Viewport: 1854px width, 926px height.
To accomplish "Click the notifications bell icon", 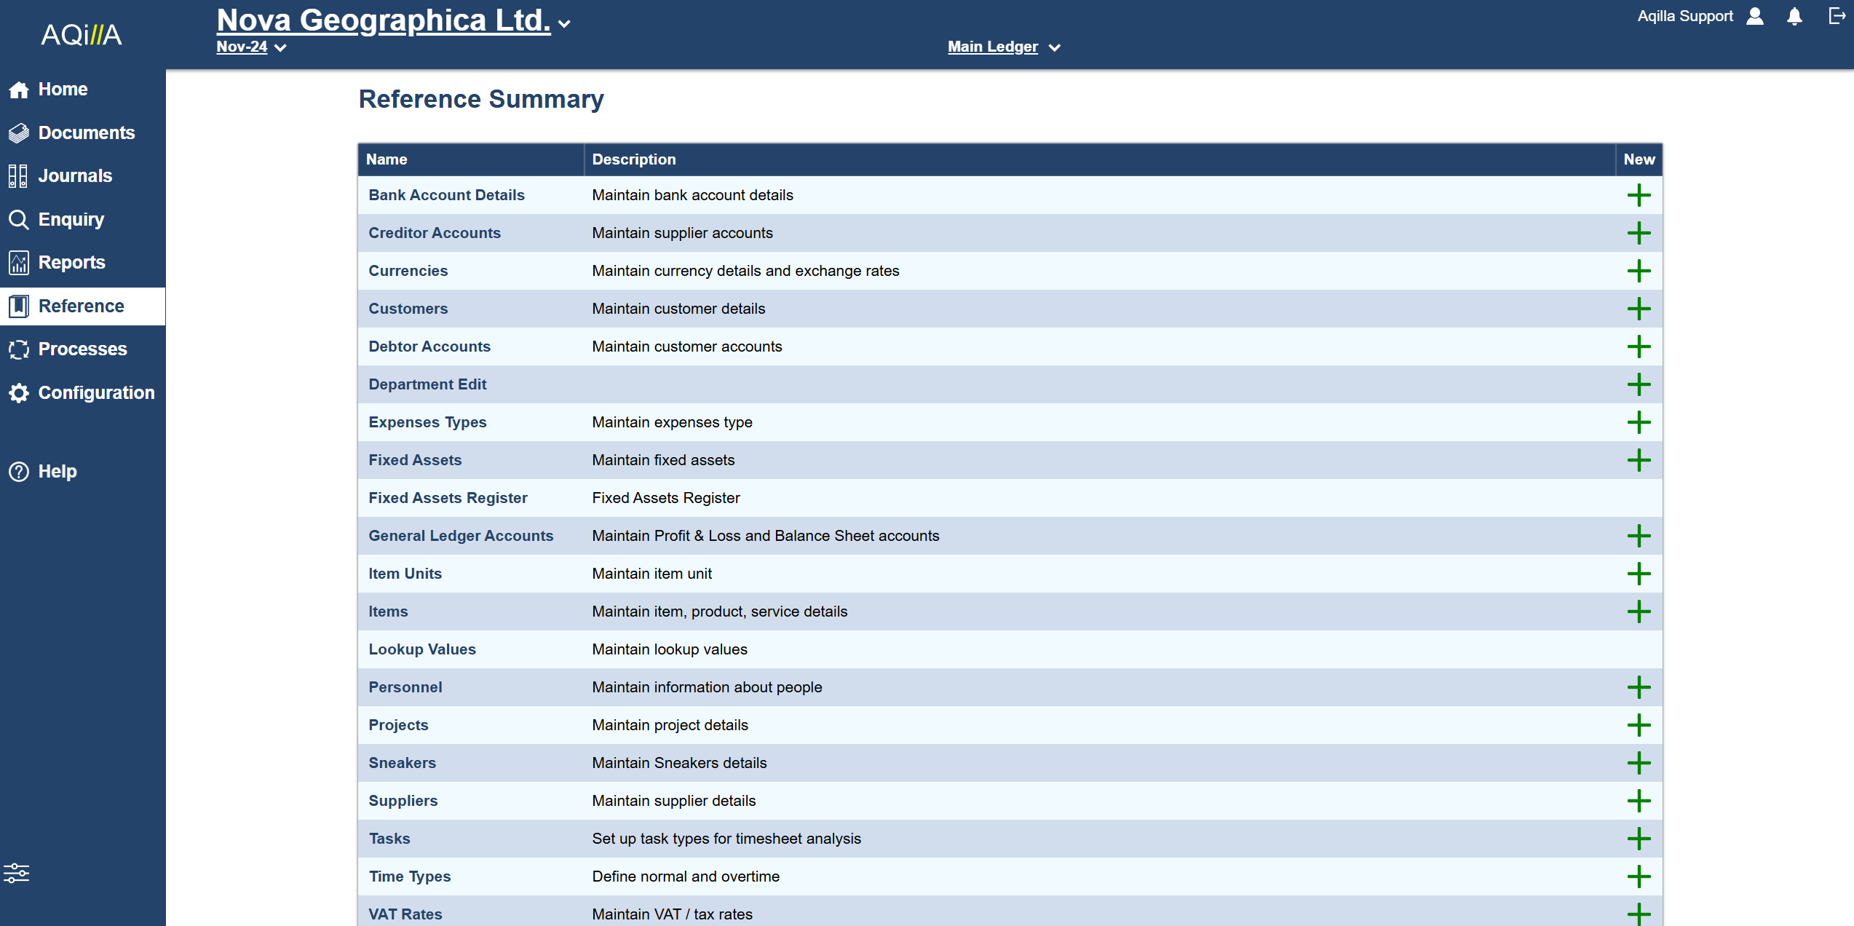I will [1794, 17].
